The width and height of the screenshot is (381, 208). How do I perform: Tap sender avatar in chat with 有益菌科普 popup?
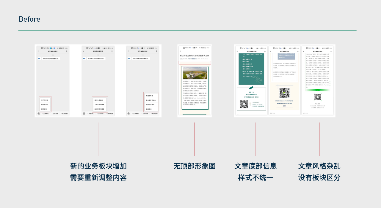pos(129,58)
